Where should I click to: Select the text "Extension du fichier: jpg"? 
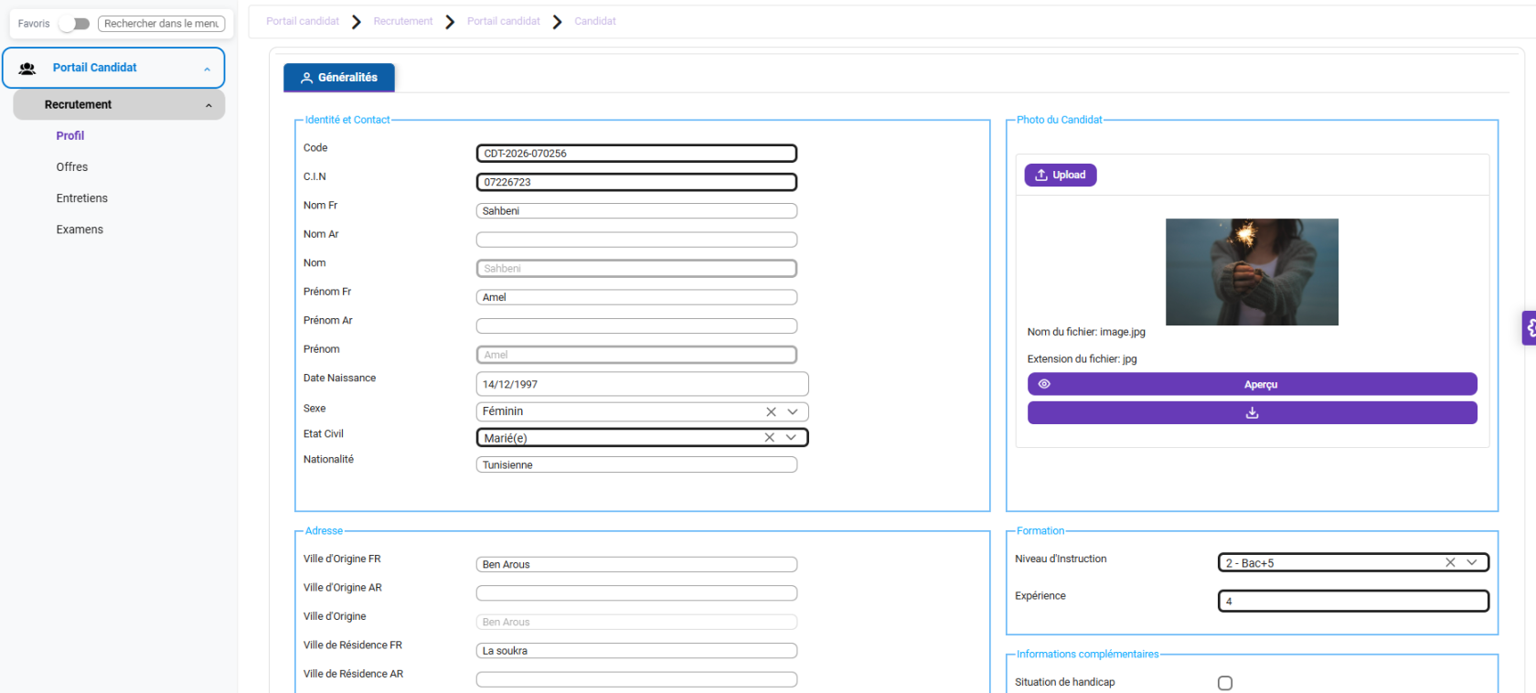point(1082,359)
